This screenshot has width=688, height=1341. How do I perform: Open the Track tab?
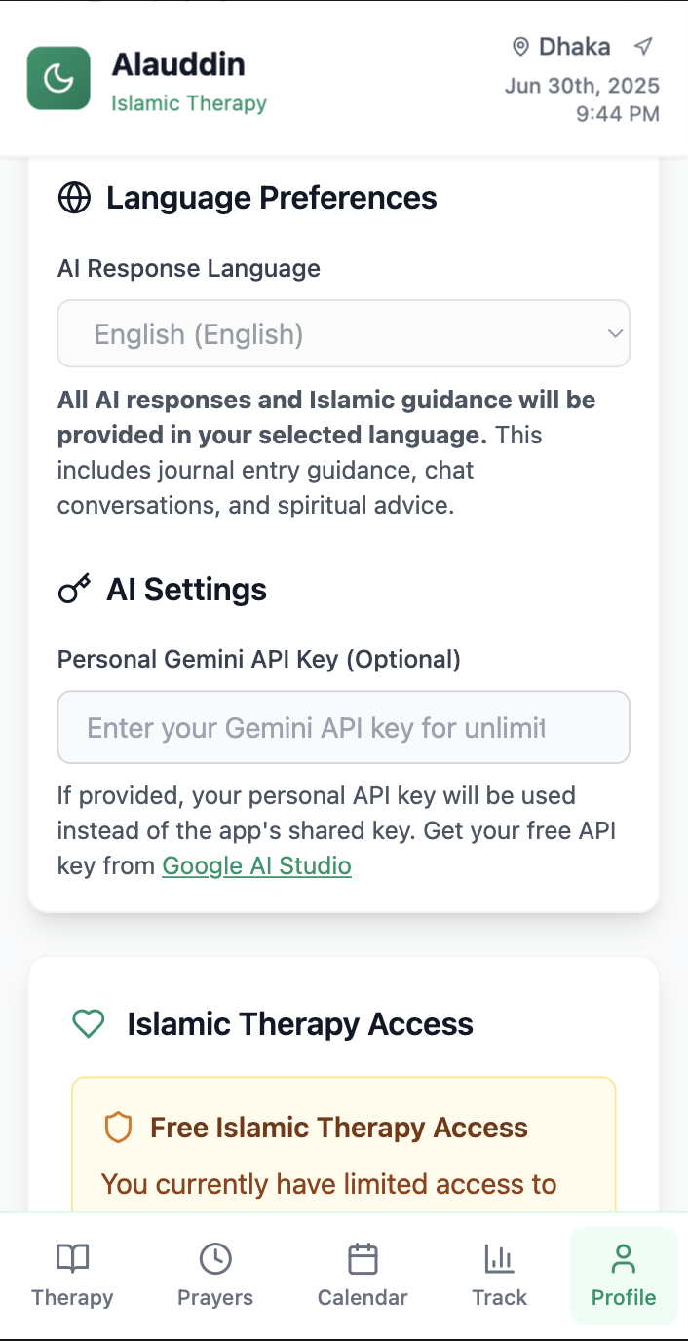[499, 1276]
